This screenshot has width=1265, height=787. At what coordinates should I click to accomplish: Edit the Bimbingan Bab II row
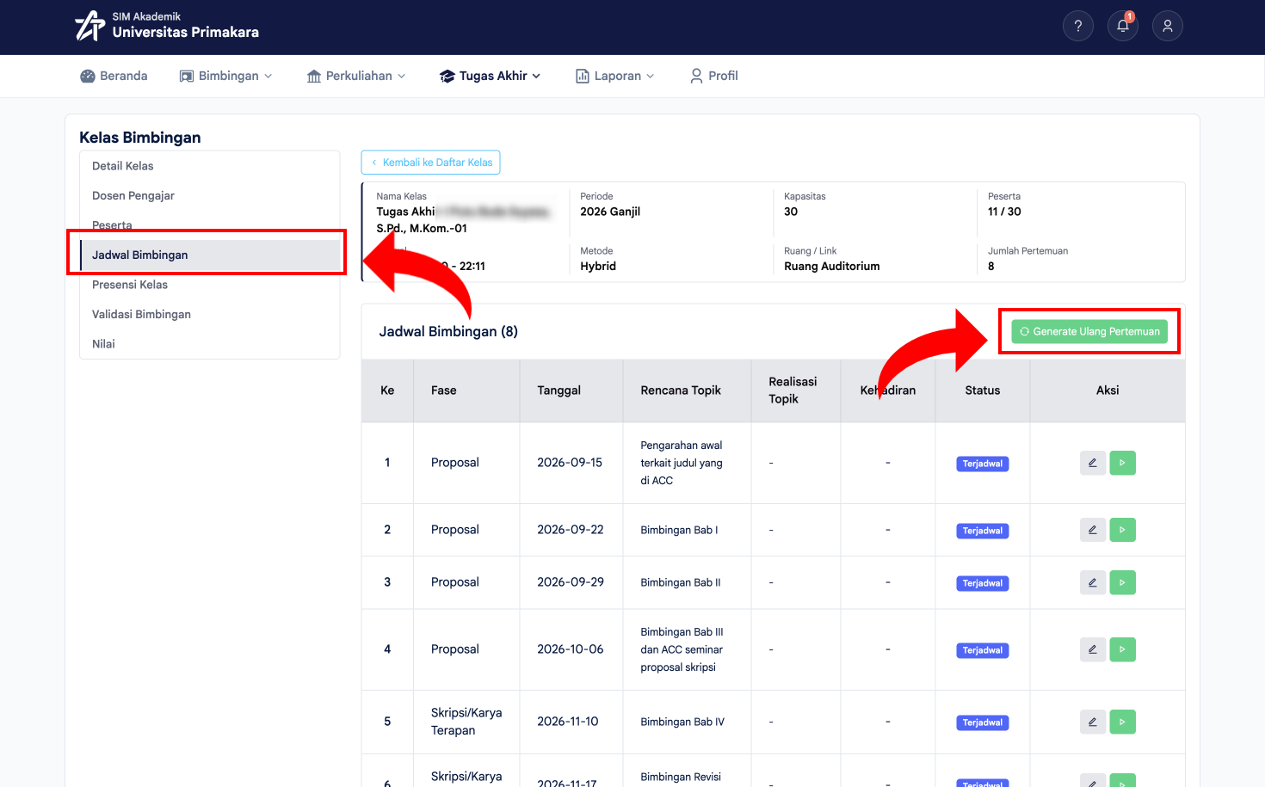1093,582
